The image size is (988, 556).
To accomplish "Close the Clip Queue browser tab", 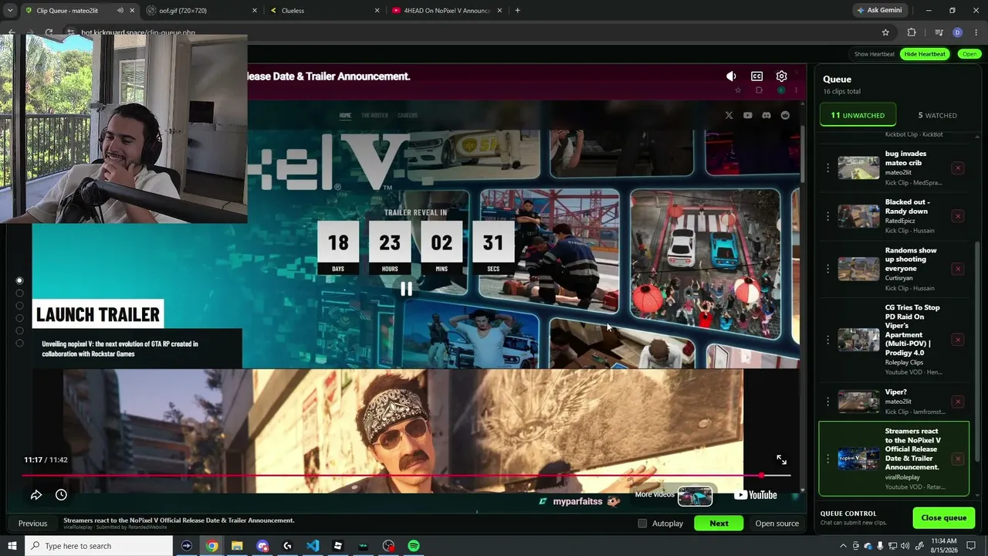I will pos(132,11).
